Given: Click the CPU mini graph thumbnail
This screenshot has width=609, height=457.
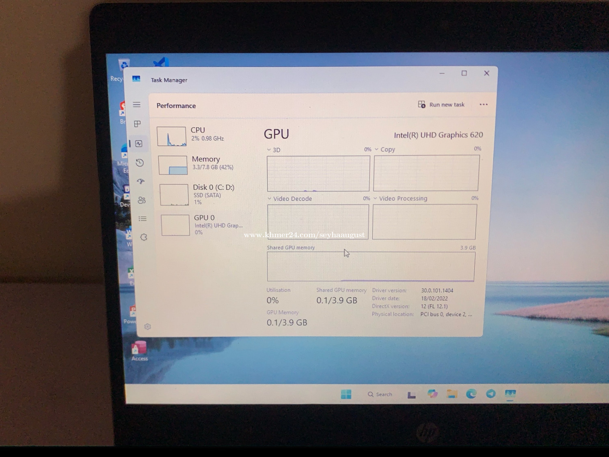Looking at the screenshot, I should point(172,136).
